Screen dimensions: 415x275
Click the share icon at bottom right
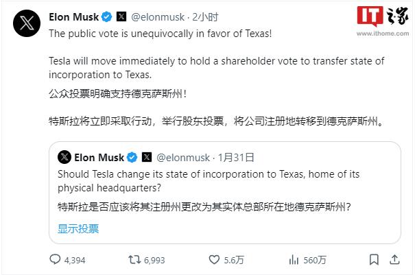(x=397, y=260)
